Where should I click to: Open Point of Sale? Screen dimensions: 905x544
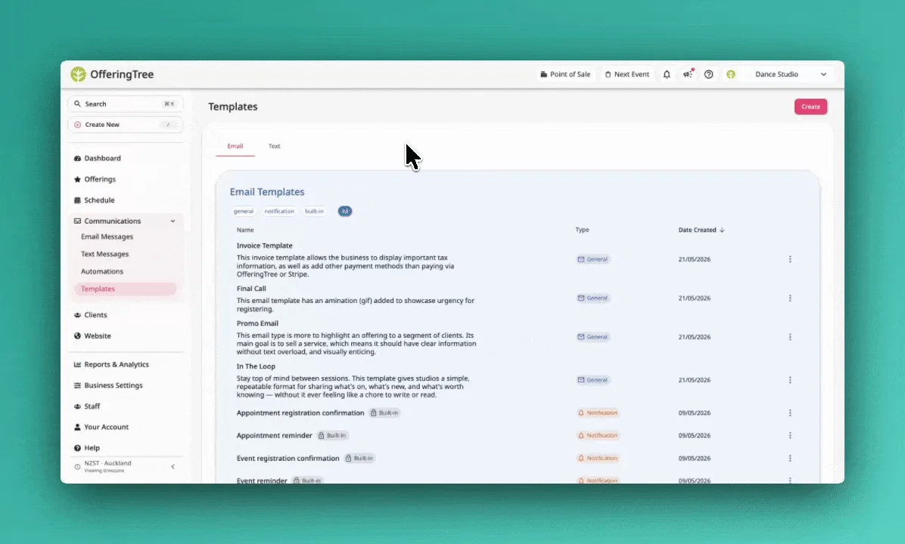565,74
